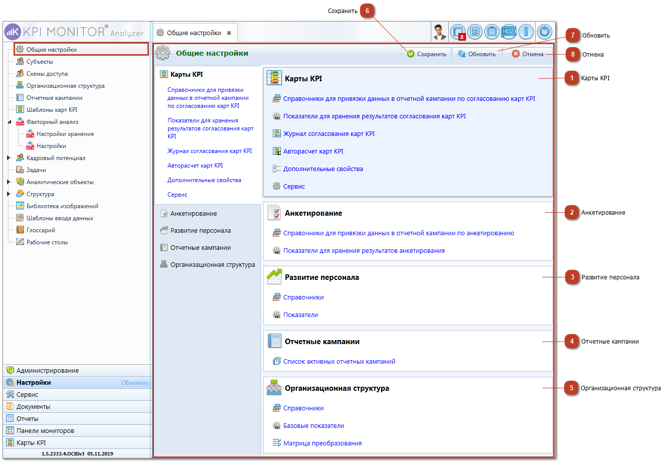Click Обновить link in Настройки row

pos(135,383)
